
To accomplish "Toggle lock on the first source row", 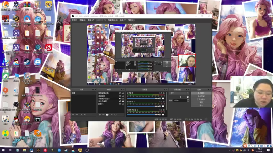I will pos(123,93).
